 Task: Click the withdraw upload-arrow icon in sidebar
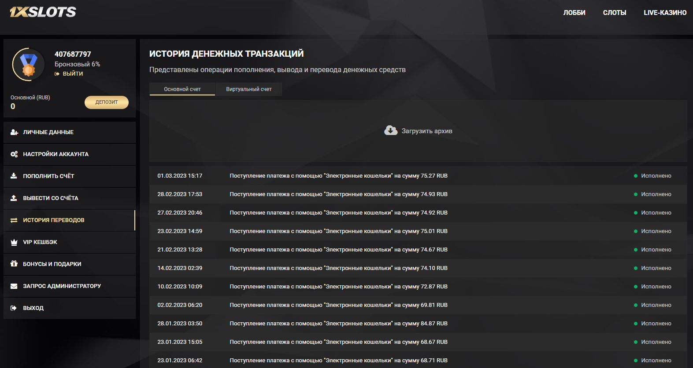(14, 198)
